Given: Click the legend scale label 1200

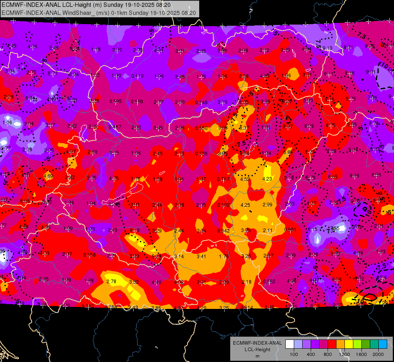Looking at the screenshot, I should [x=344, y=354].
